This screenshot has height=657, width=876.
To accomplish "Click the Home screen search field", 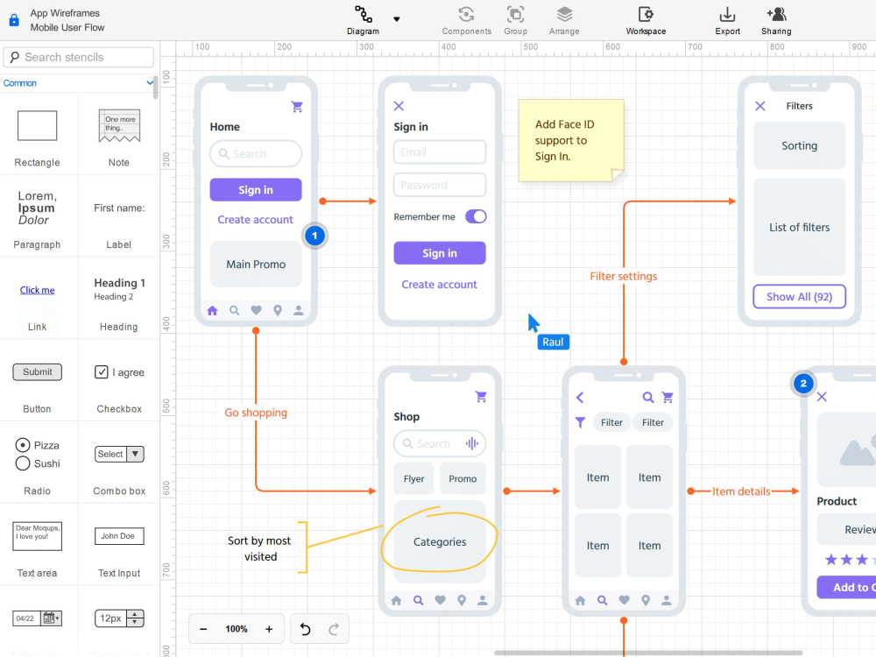I will (256, 153).
